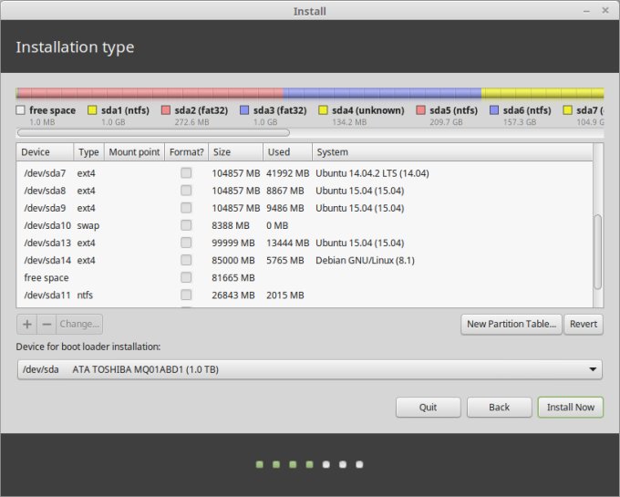Sort by the Device column header
620x497 pixels.
(45, 152)
